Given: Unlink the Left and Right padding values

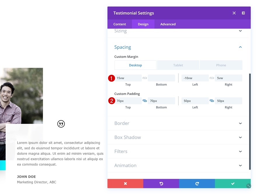Looking at the screenshot, I should (211, 100).
